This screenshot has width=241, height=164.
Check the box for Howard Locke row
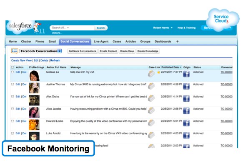[x=13, y=121]
